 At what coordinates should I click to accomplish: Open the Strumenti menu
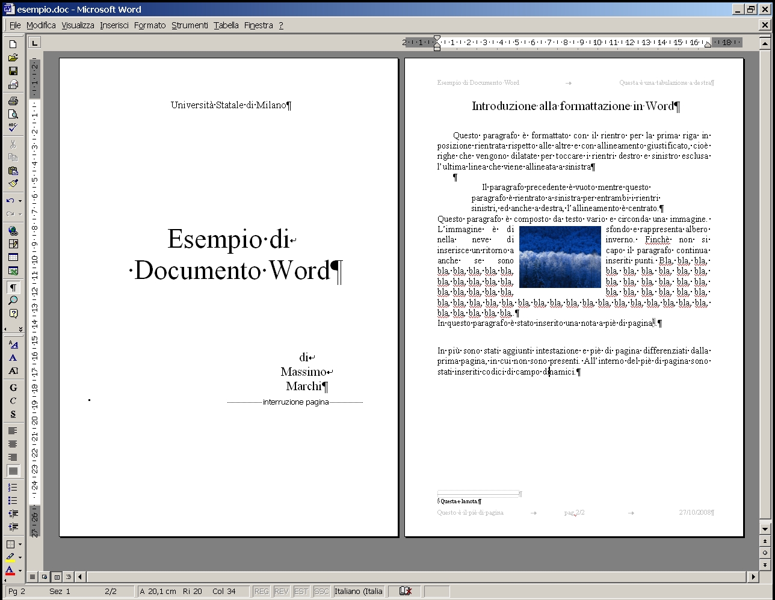(x=190, y=25)
